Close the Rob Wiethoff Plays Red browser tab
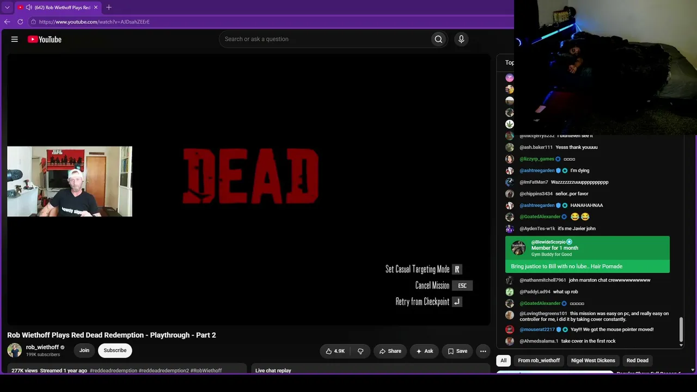 point(96,8)
